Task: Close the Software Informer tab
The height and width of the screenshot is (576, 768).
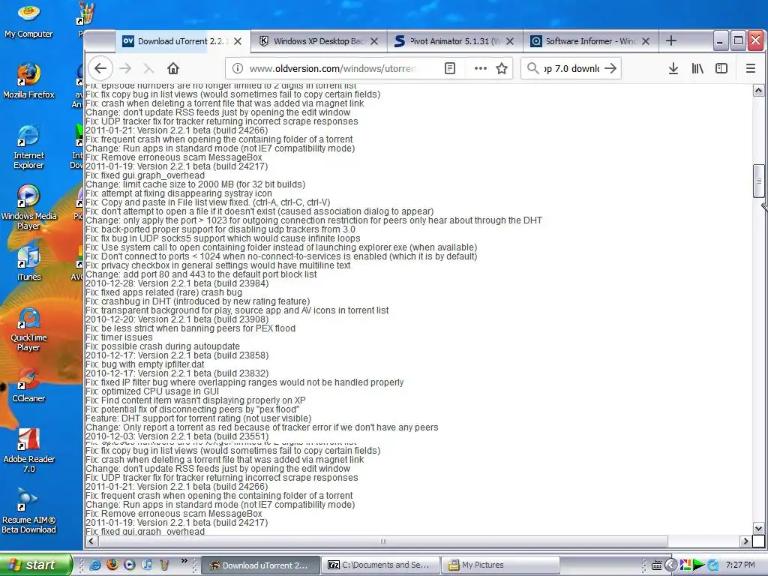Action: [x=646, y=41]
